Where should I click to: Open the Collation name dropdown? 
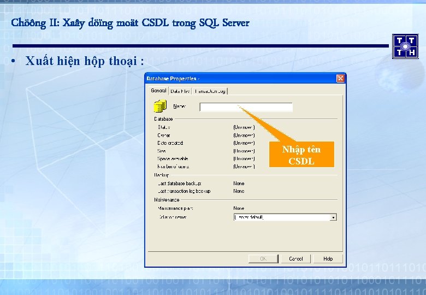click(285, 217)
